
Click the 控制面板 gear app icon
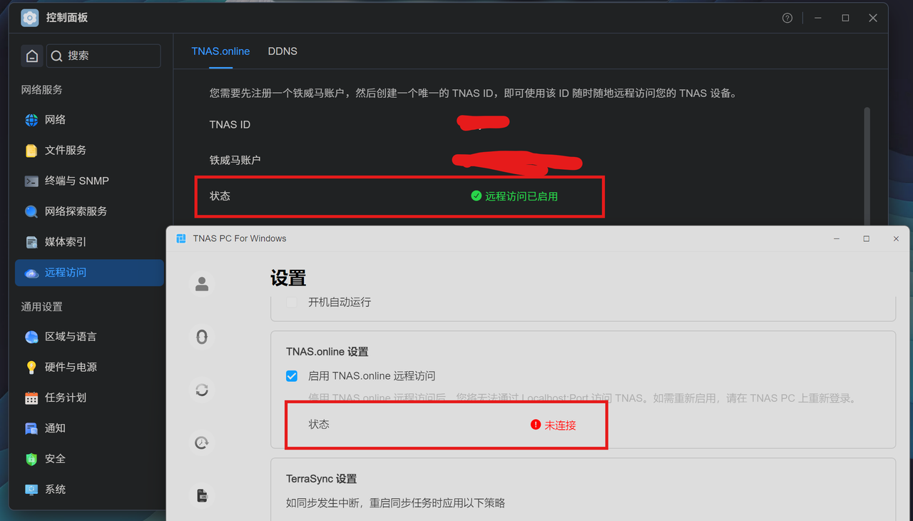30,18
